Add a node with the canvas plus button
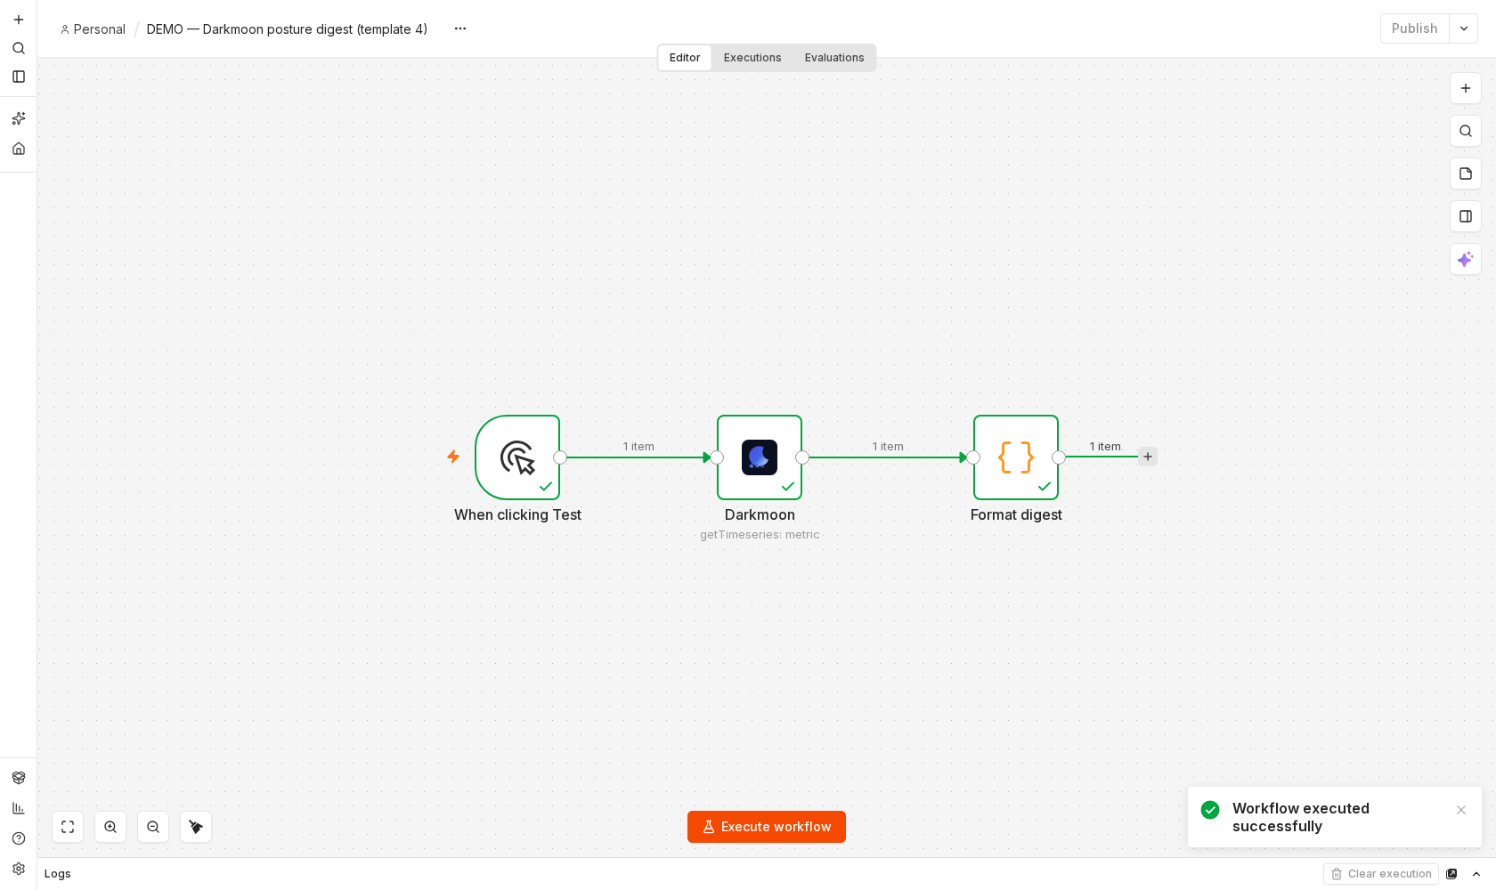1496x890 pixels. click(x=1466, y=88)
